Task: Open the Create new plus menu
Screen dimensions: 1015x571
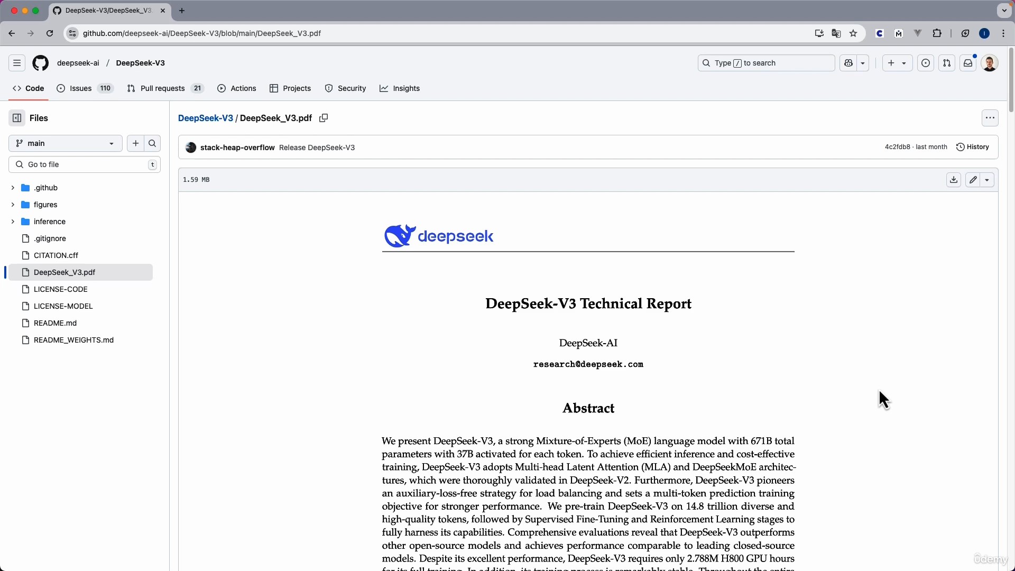Action: [897, 63]
